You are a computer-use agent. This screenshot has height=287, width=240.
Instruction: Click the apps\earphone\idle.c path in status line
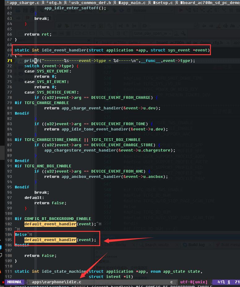56,282
